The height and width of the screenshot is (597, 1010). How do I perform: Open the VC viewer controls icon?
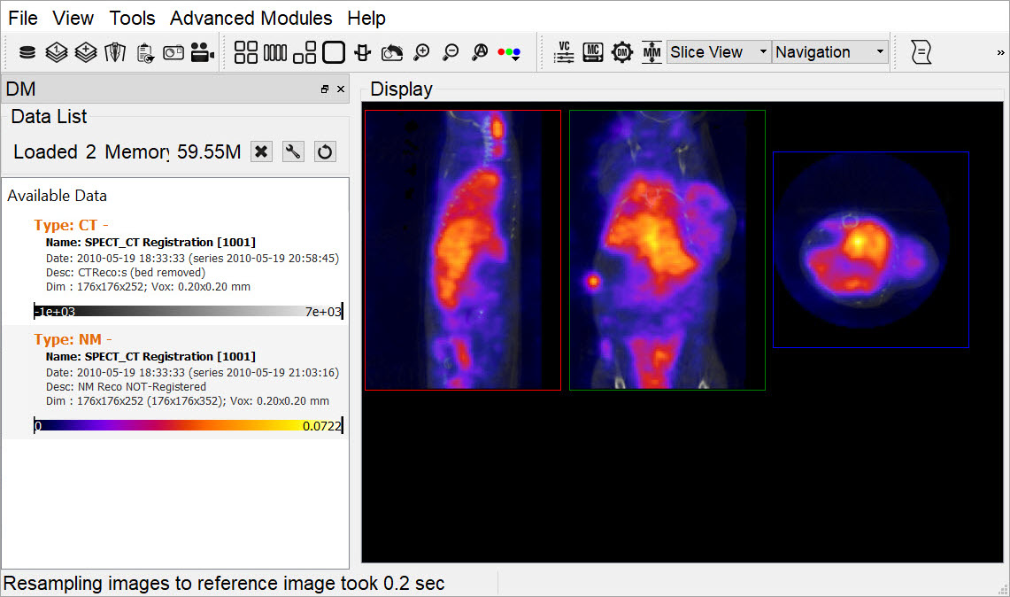564,52
